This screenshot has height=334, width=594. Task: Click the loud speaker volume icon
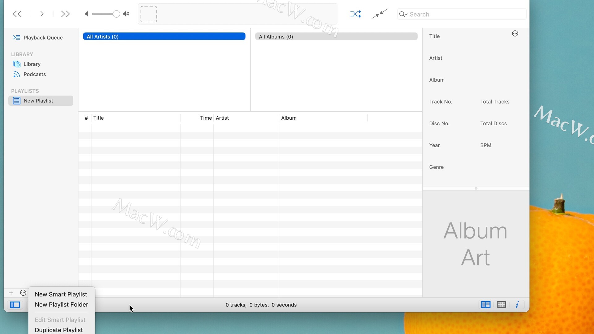click(x=126, y=14)
